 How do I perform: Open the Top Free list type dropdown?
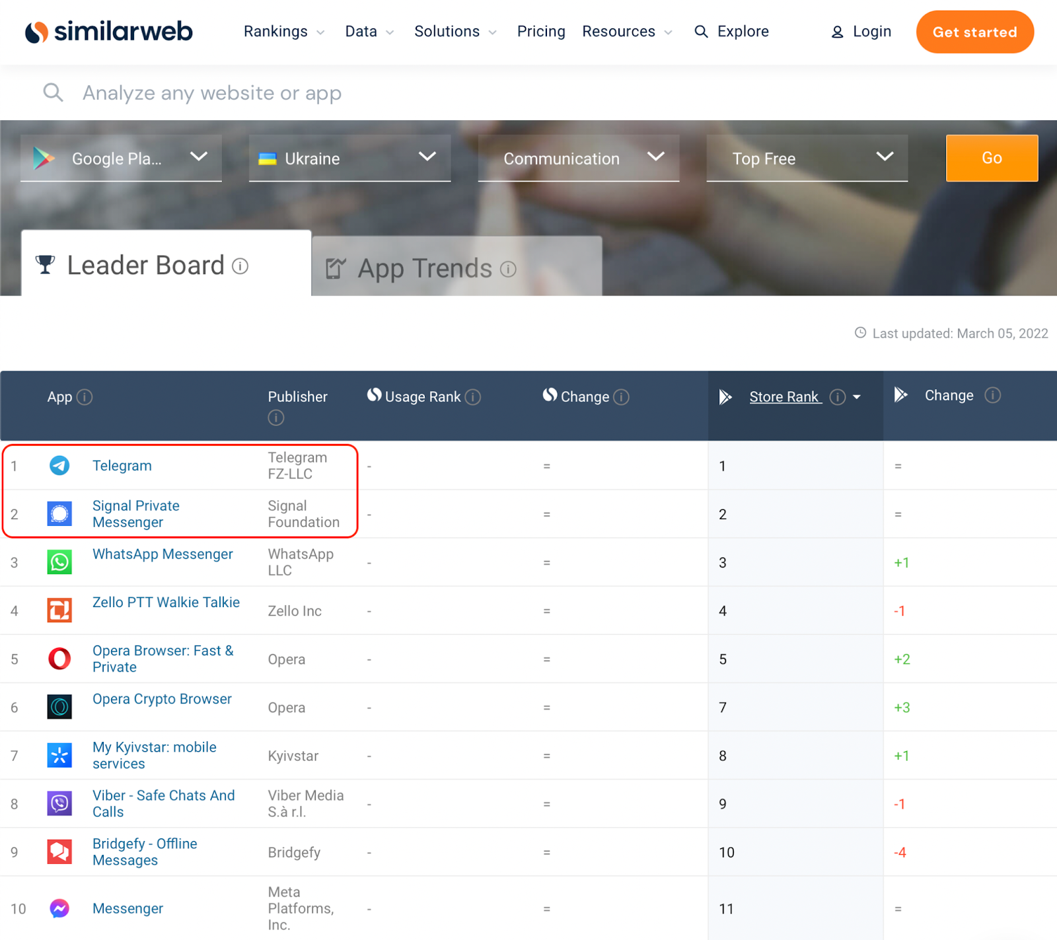(x=807, y=158)
